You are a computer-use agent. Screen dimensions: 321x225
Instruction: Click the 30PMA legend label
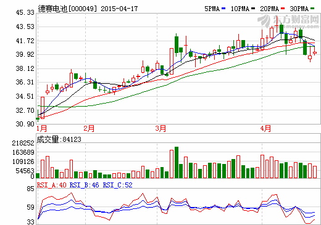coord(299,9)
